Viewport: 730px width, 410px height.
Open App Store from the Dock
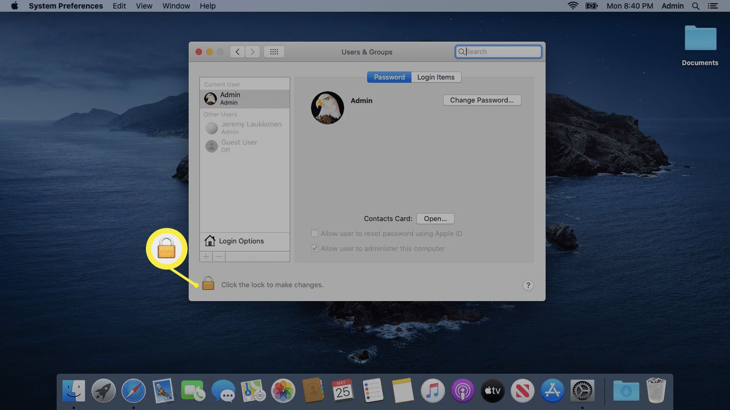point(552,391)
